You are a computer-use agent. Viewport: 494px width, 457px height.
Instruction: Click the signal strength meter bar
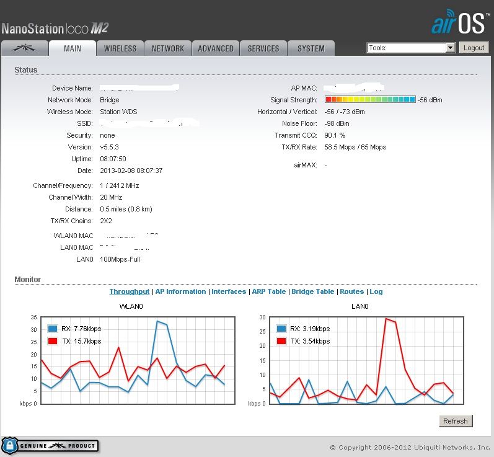click(x=370, y=100)
